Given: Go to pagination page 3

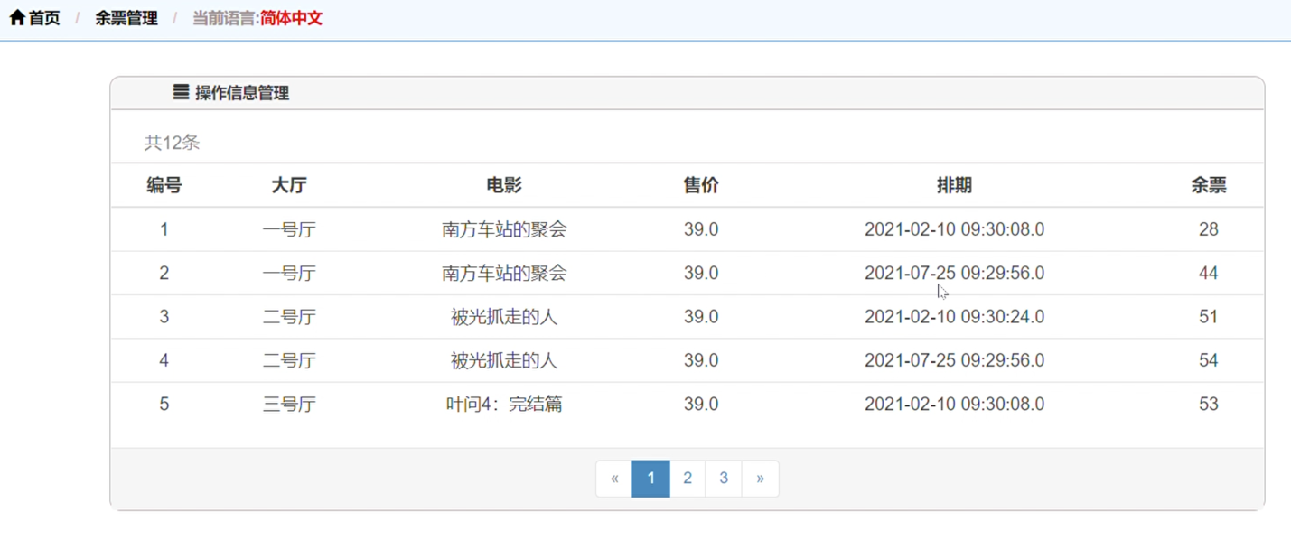Looking at the screenshot, I should [724, 479].
